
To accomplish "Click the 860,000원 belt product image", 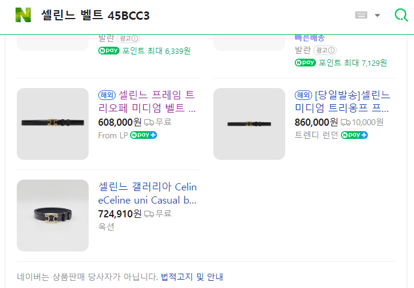I will tap(249, 123).
